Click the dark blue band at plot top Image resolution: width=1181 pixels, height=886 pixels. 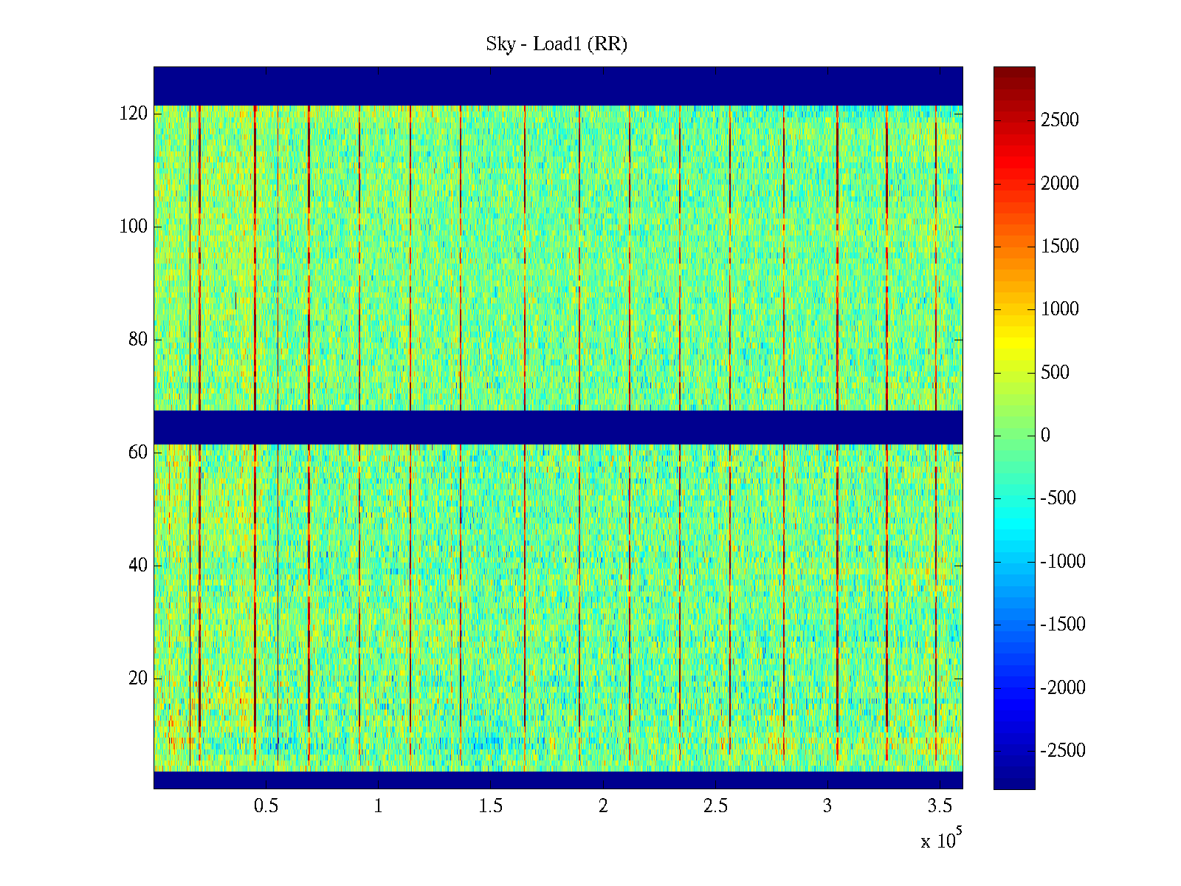tap(558, 86)
